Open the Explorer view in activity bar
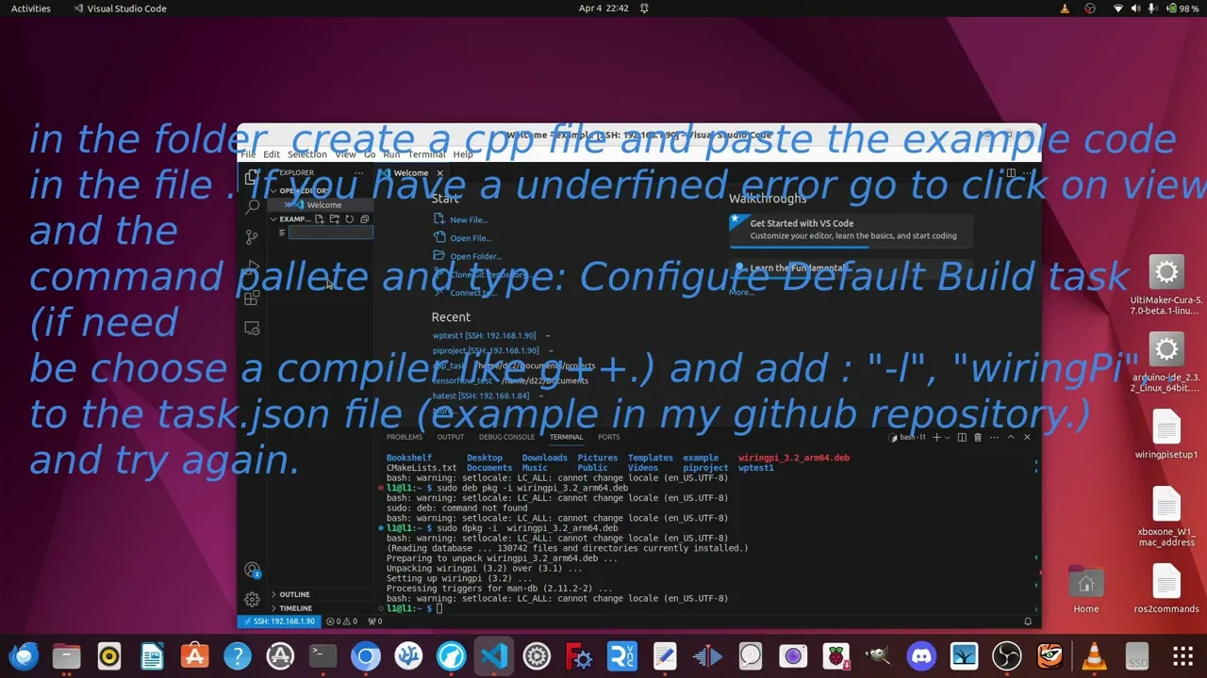 (252, 177)
